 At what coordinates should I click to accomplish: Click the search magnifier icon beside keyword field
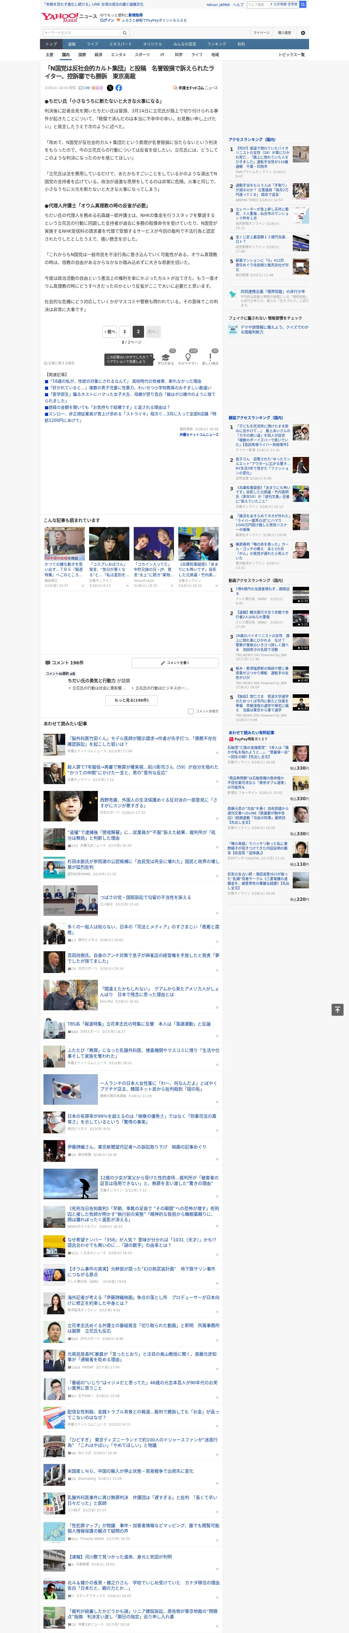[125, 33]
